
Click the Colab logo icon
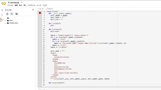coord(4,3)
